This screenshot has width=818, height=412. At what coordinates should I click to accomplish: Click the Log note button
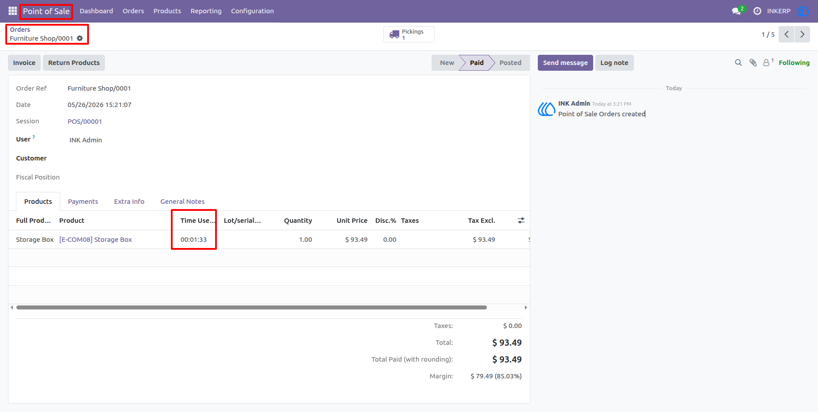614,63
